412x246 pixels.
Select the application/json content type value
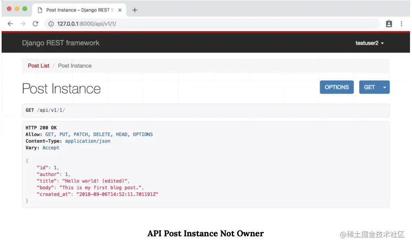pyautogui.click(x=88, y=141)
